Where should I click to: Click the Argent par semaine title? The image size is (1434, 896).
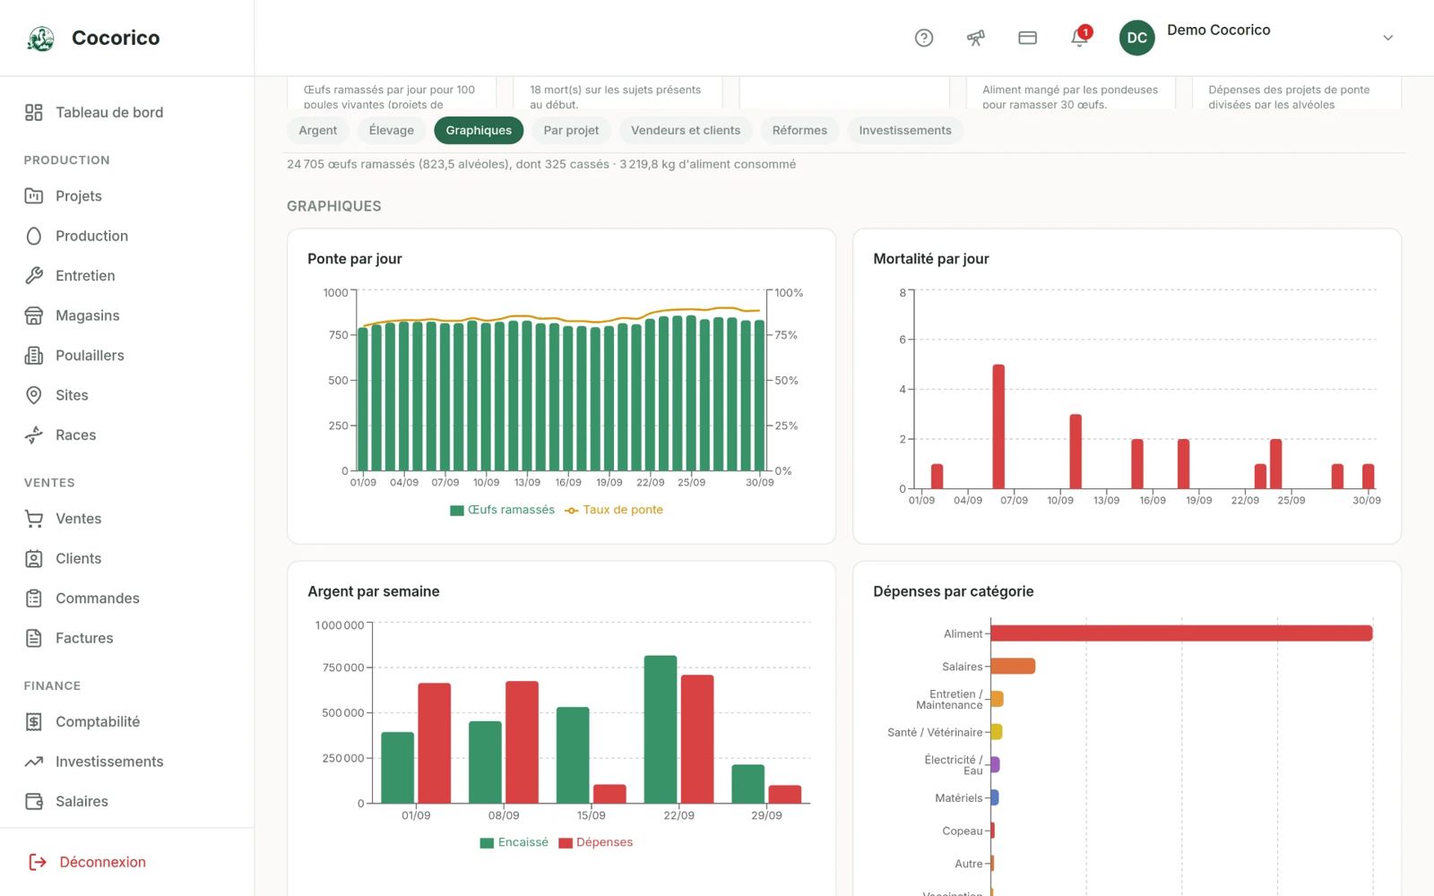click(x=374, y=591)
